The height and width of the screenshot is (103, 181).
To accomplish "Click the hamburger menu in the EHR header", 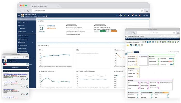I will 19,15.
